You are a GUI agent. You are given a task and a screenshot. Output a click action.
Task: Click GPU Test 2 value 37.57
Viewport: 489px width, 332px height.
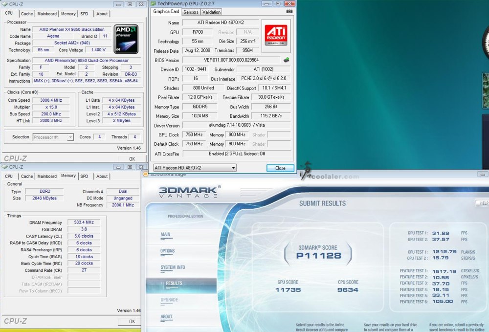(x=441, y=240)
